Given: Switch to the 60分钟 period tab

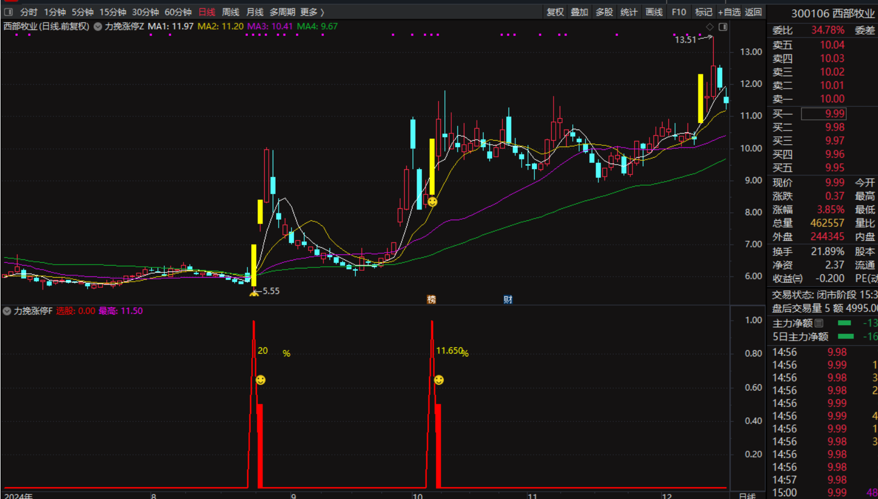Looking at the screenshot, I should [178, 12].
